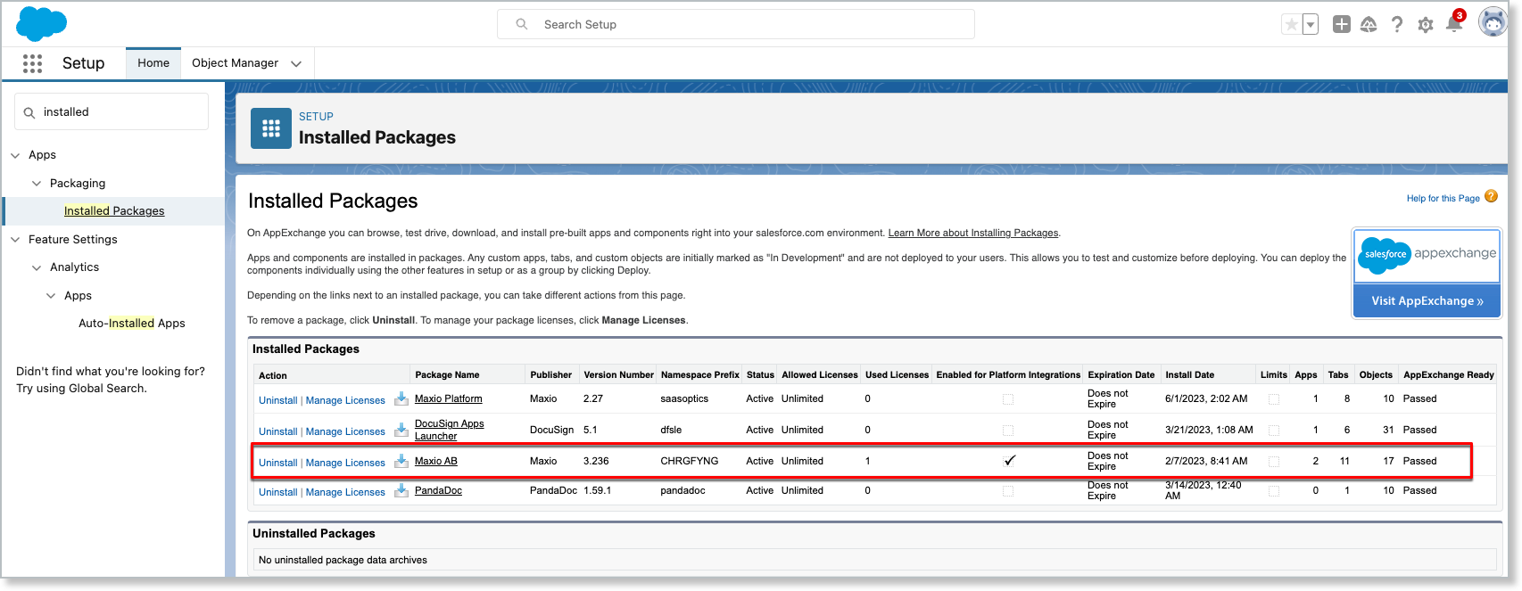The image size is (1522, 591).
Task: Click Visit AppExchange button
Action: click(1427, 300)
